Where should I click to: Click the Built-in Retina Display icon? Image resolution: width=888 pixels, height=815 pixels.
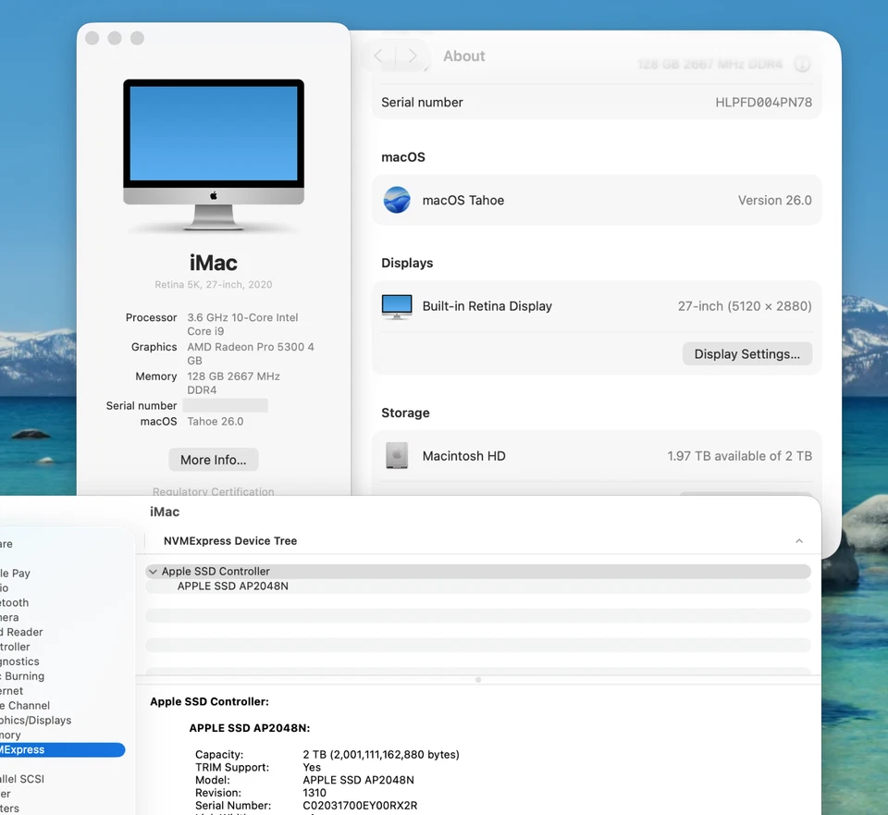point(396,305)
